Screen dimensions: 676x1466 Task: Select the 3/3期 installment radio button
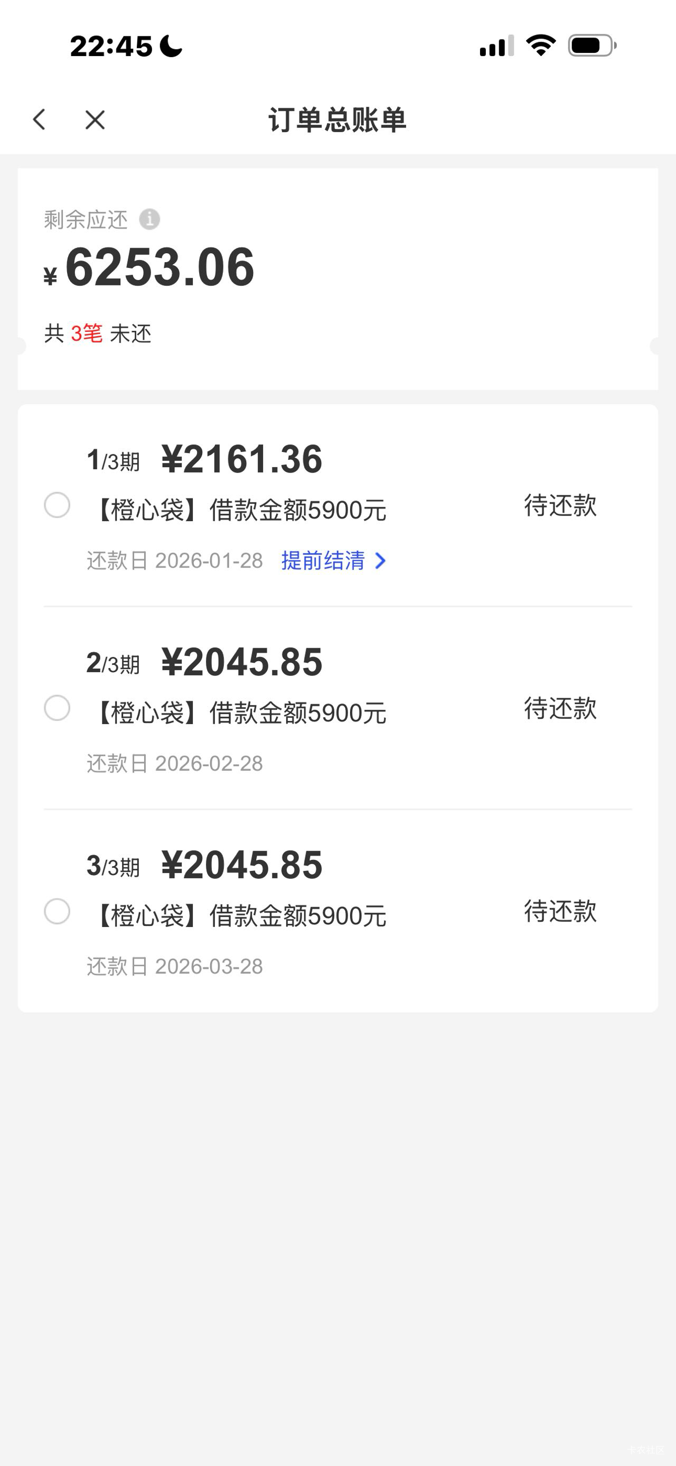(58, 912)
